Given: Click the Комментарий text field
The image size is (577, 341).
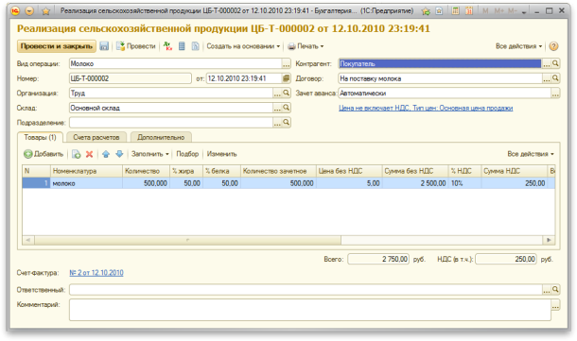Looking at the screenshot, I should pos(310,310).
